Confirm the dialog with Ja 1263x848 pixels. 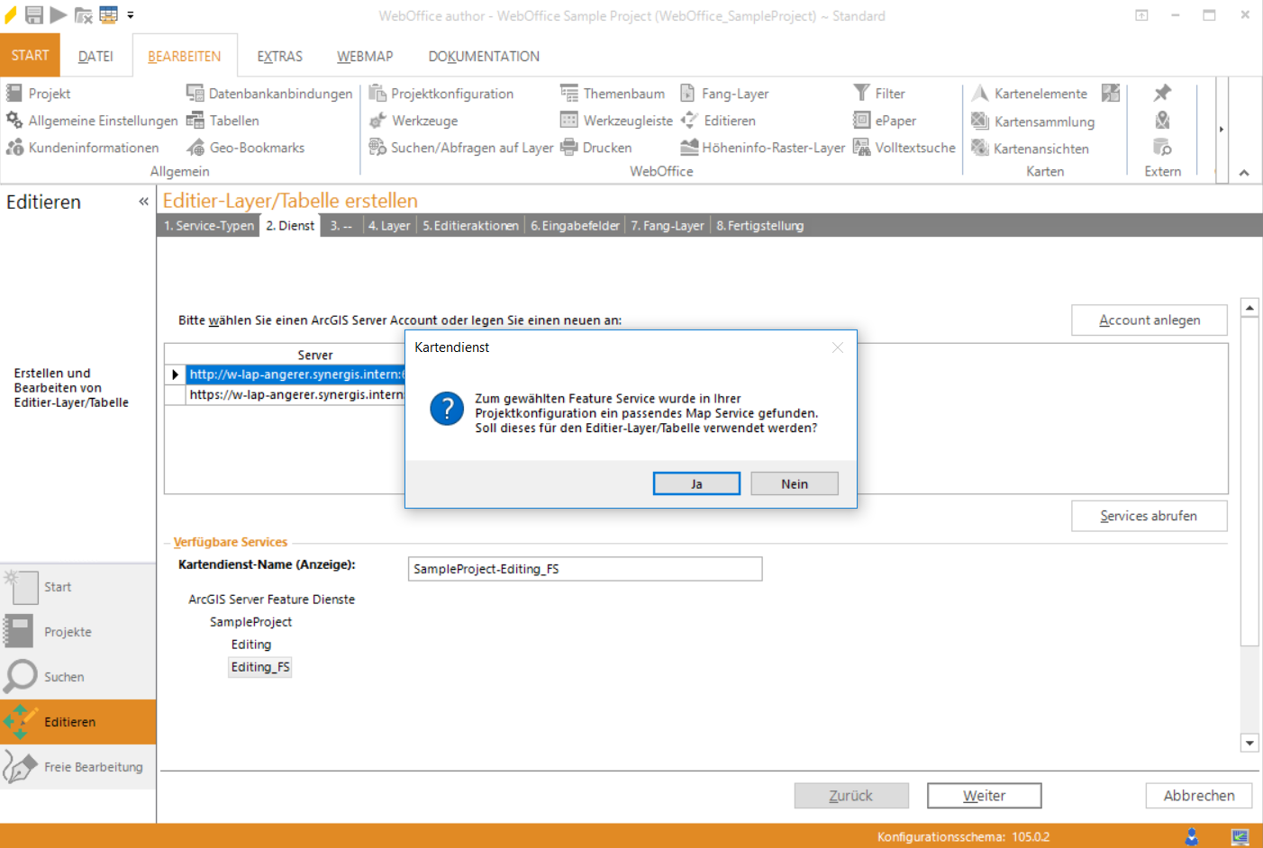(x=696, y=484)
